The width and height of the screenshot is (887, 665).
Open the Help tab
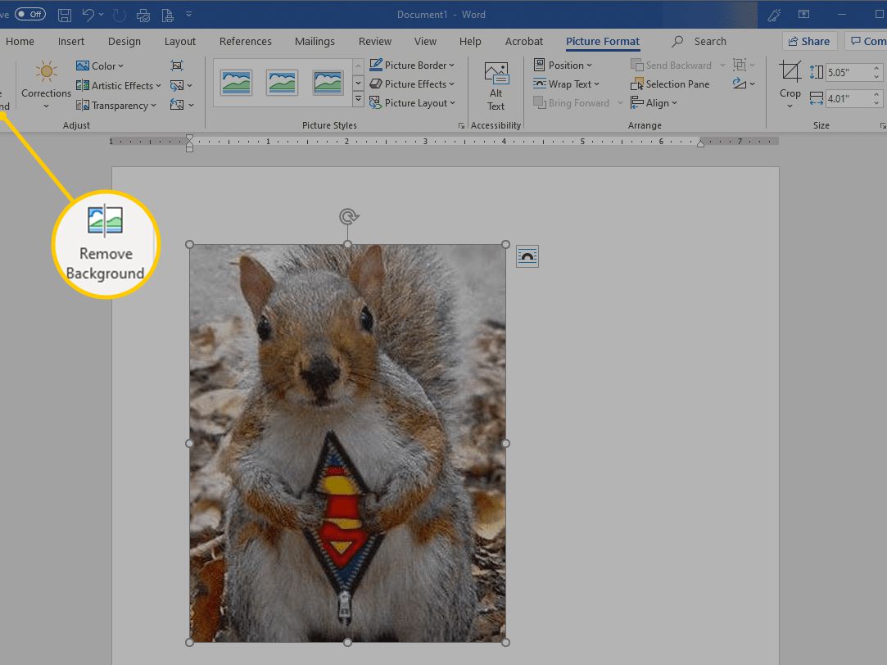click(x=470, y=41)
